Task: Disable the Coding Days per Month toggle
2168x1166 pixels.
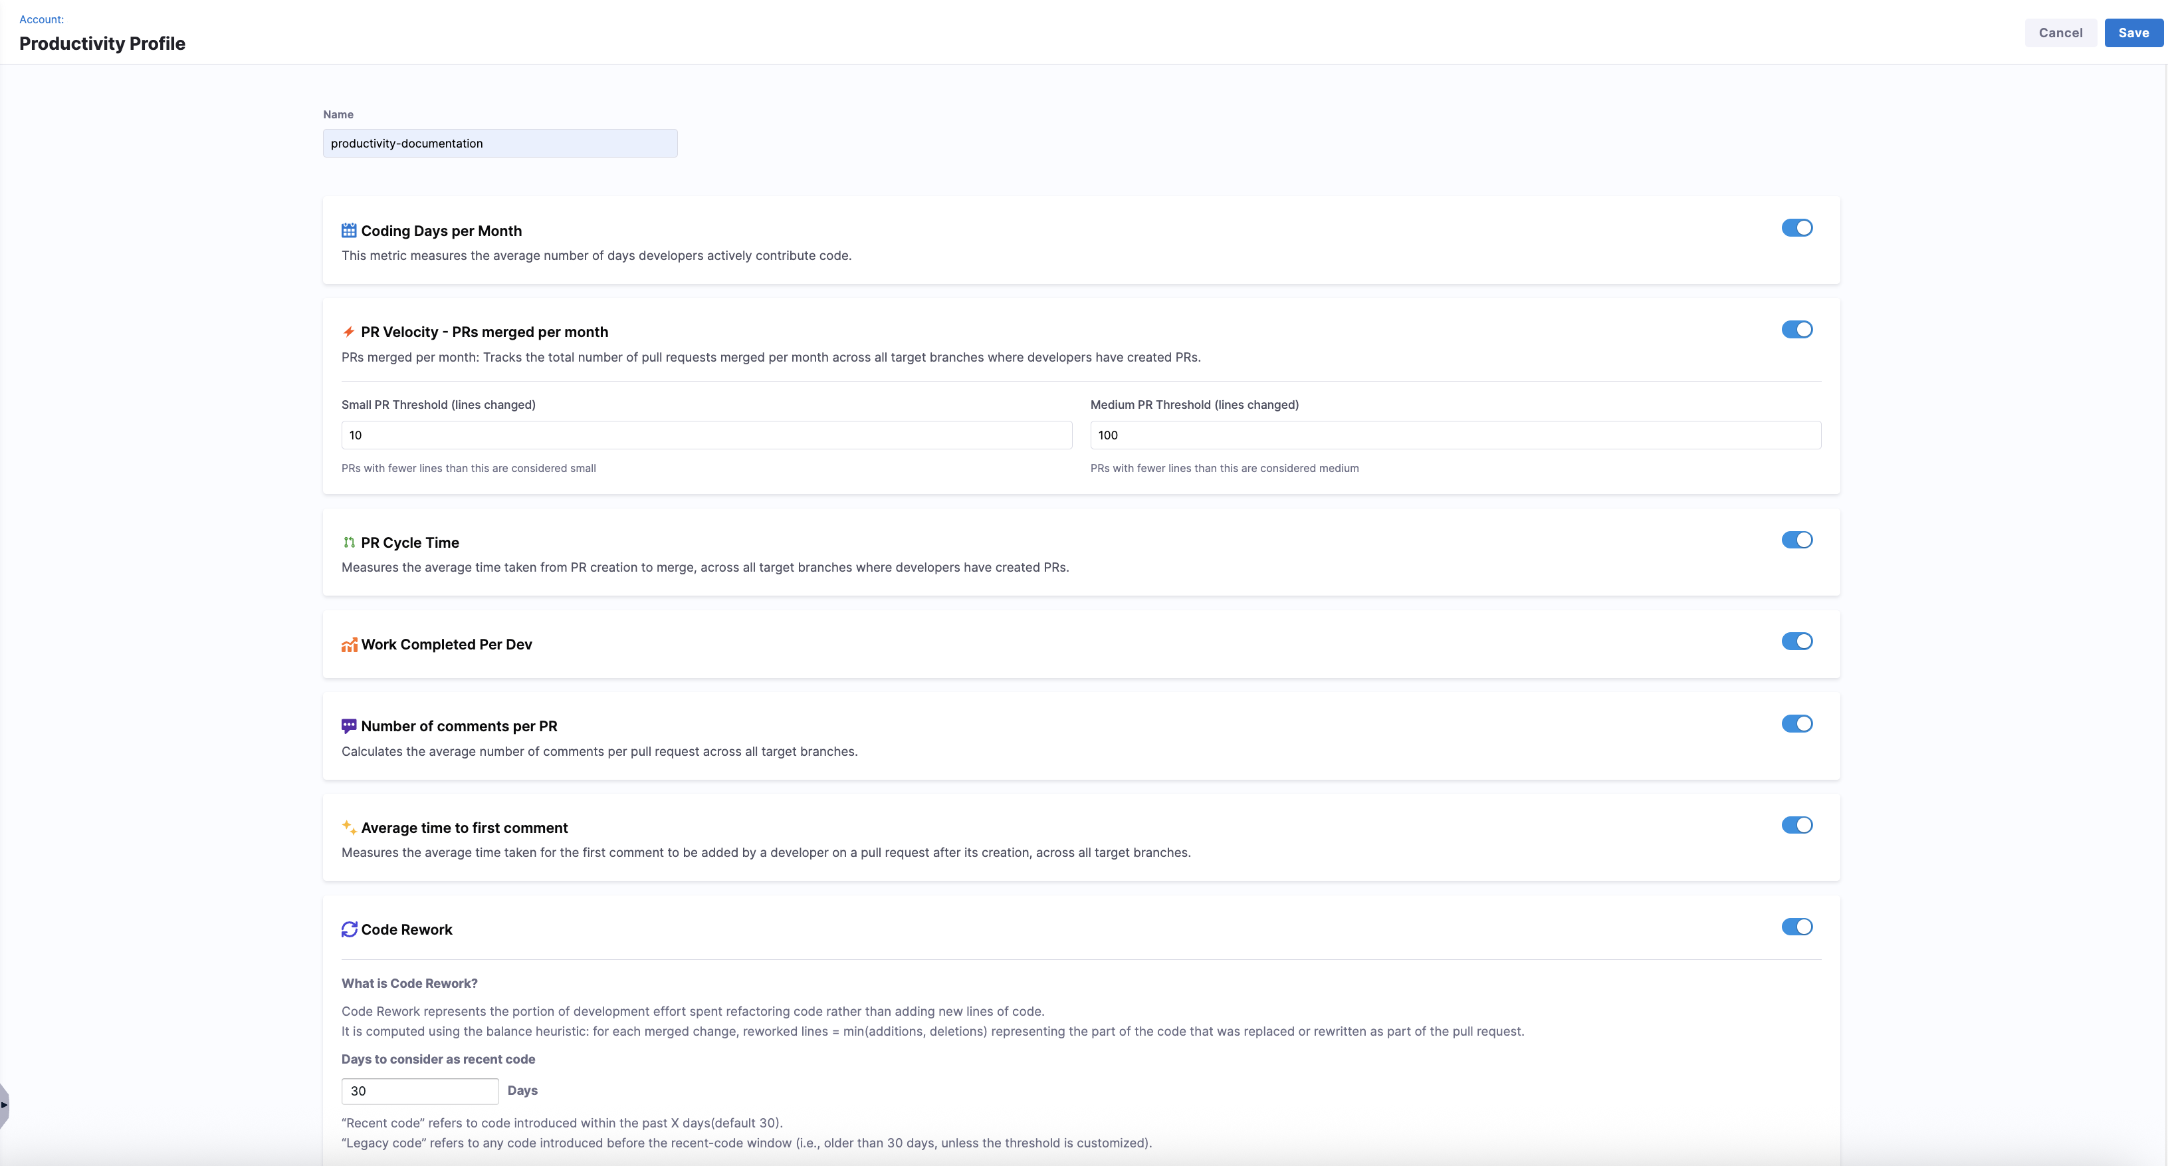Action: [x=1796, y=228]
